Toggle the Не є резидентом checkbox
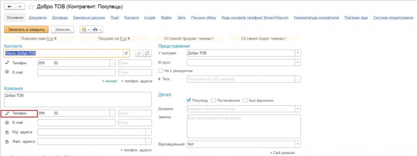This screenshot has height=156, width=417. pos(160,71)
